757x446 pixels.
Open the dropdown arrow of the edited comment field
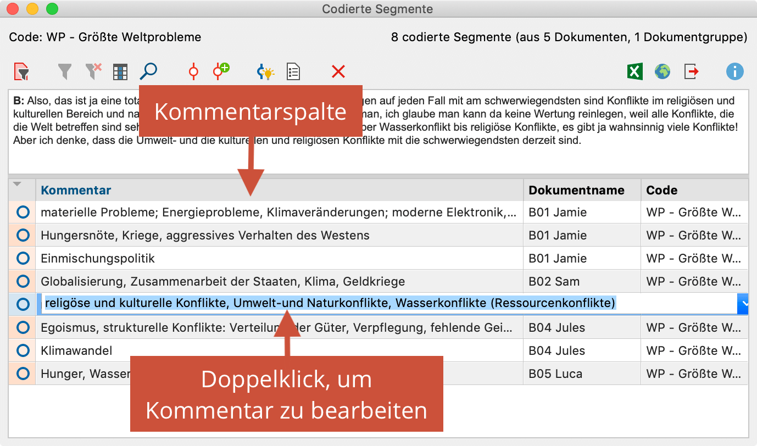coord(743,304)
